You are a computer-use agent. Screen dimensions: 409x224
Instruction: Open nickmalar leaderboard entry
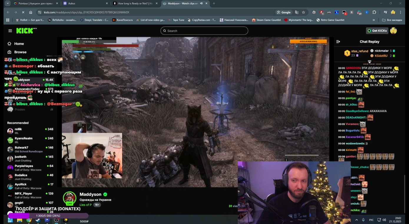coord(382,51)
